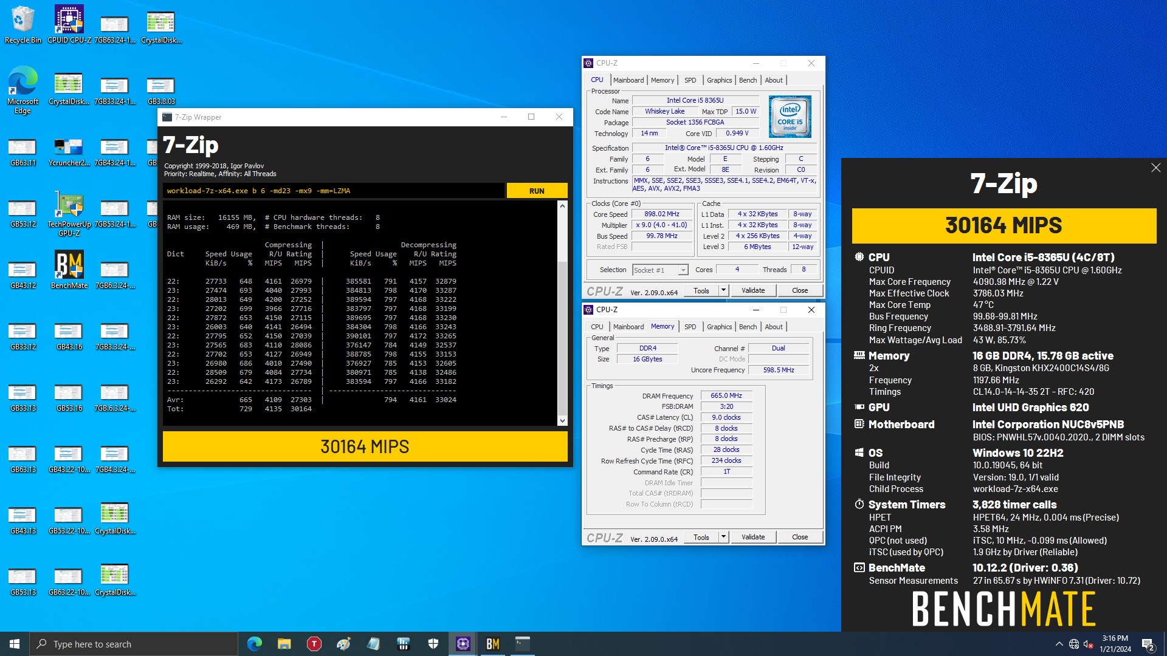The image size is (1167, 656).
Task: Select the 7GB4.3.24 desktop file
Action: [115, 458]
